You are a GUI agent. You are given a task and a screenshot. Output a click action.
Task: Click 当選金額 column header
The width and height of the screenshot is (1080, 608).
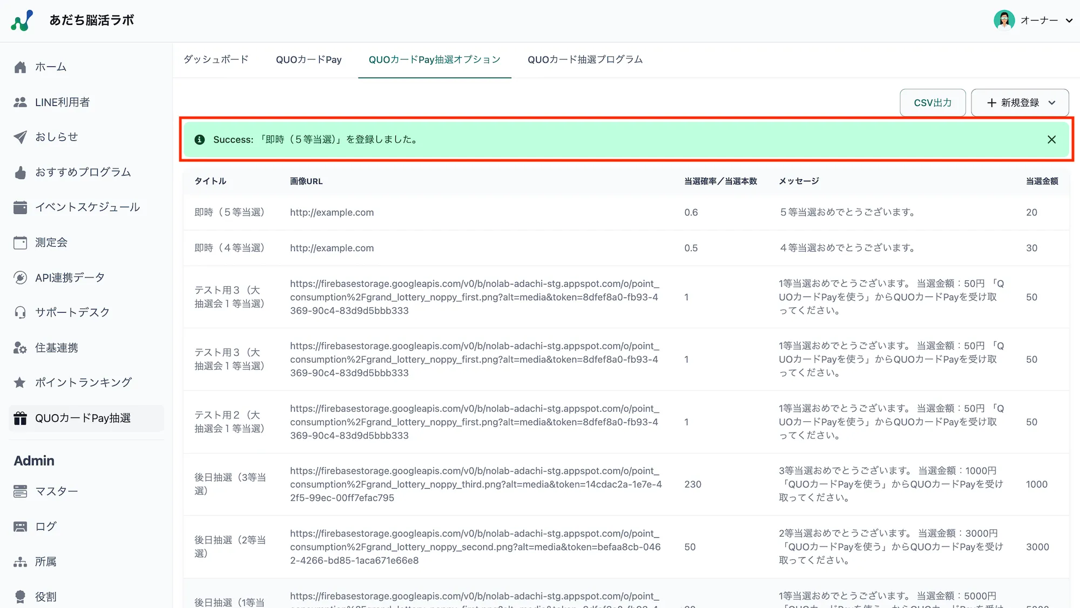tap(1042, 181)
